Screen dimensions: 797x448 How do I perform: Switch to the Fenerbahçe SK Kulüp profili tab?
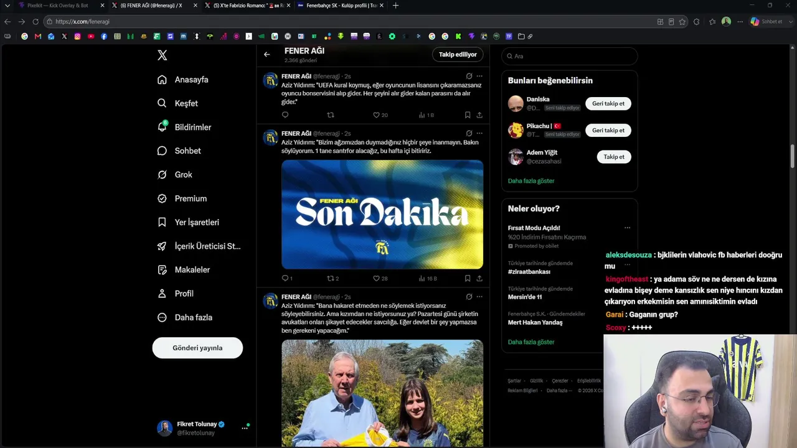[341, 6]
